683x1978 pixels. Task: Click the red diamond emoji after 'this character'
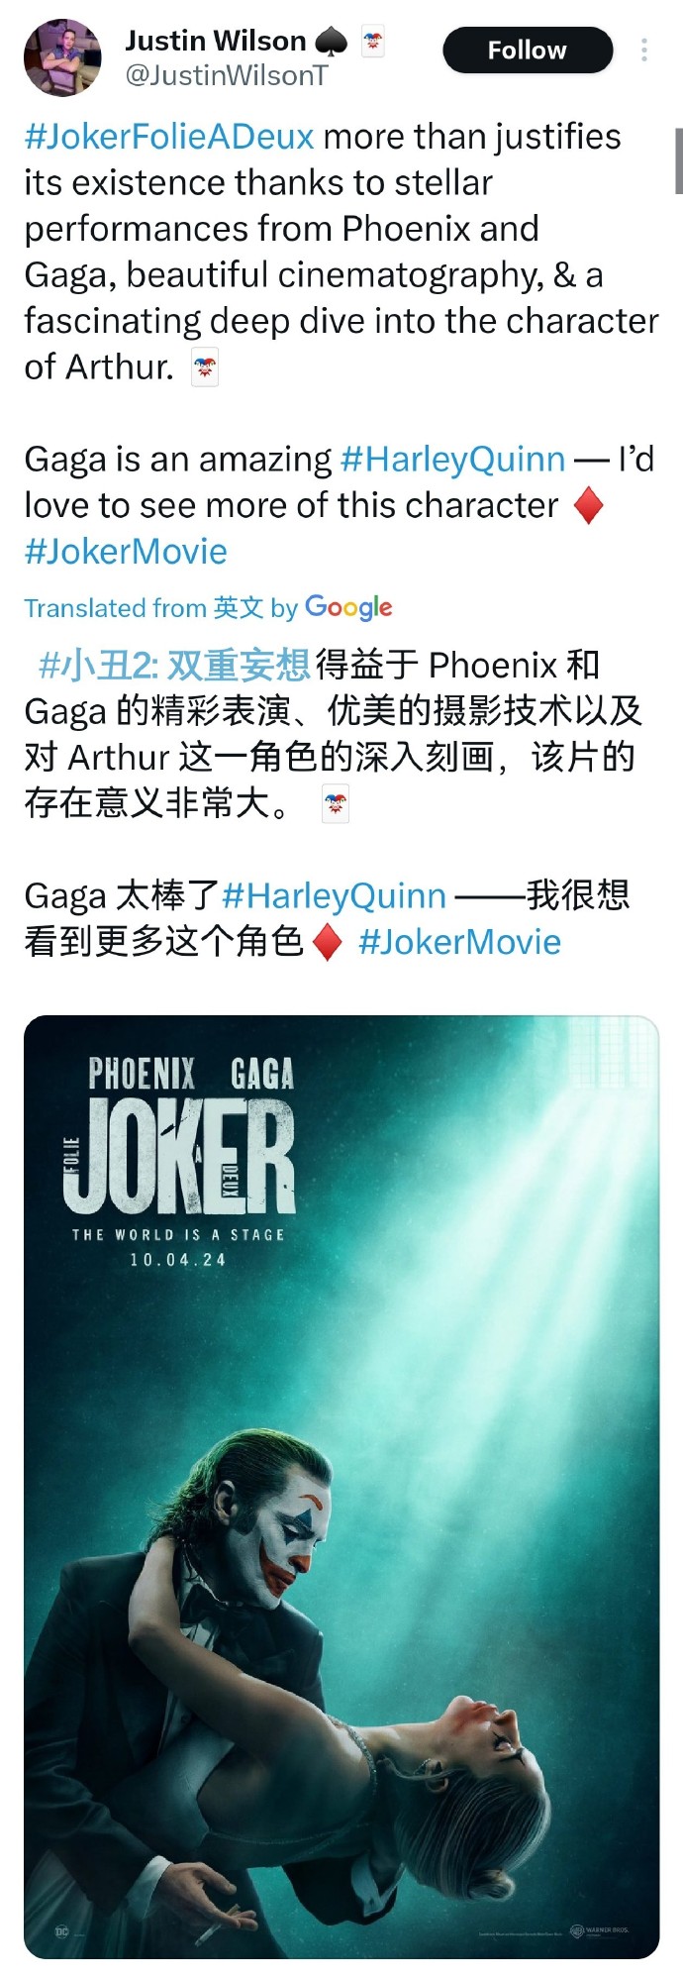tap(589, 506)
